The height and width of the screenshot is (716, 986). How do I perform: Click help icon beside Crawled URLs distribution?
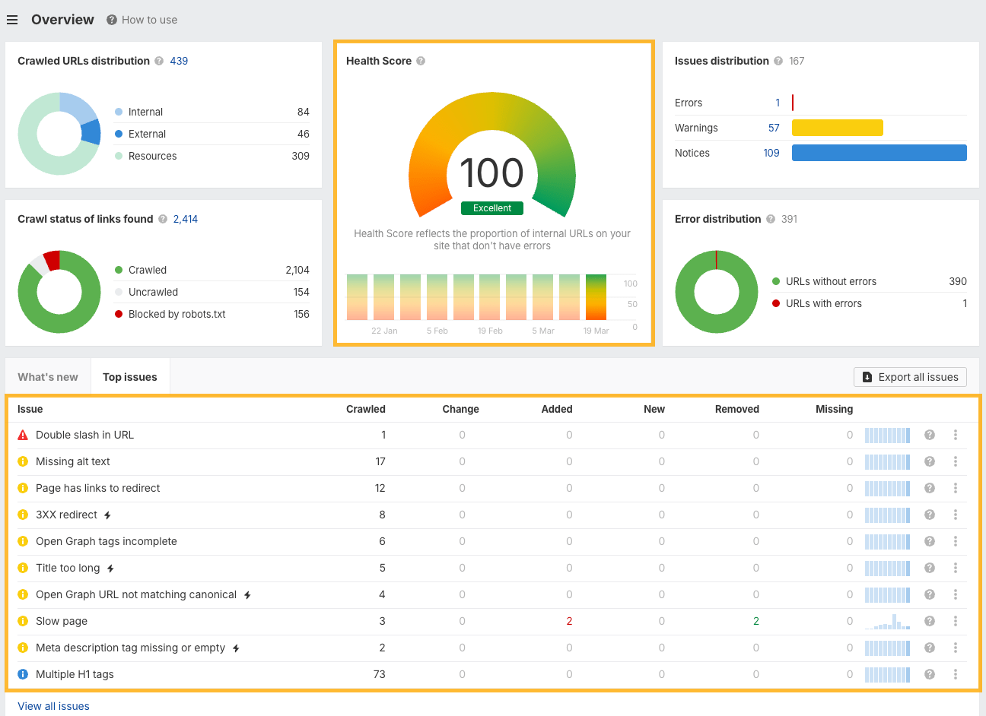point(159,61)
